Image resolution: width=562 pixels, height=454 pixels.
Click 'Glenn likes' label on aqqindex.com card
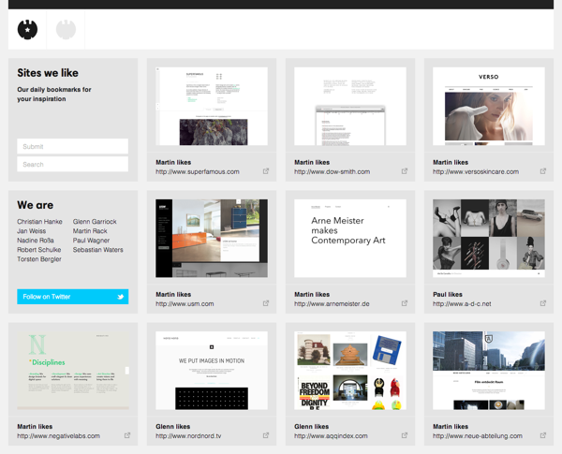coord(312,427)
